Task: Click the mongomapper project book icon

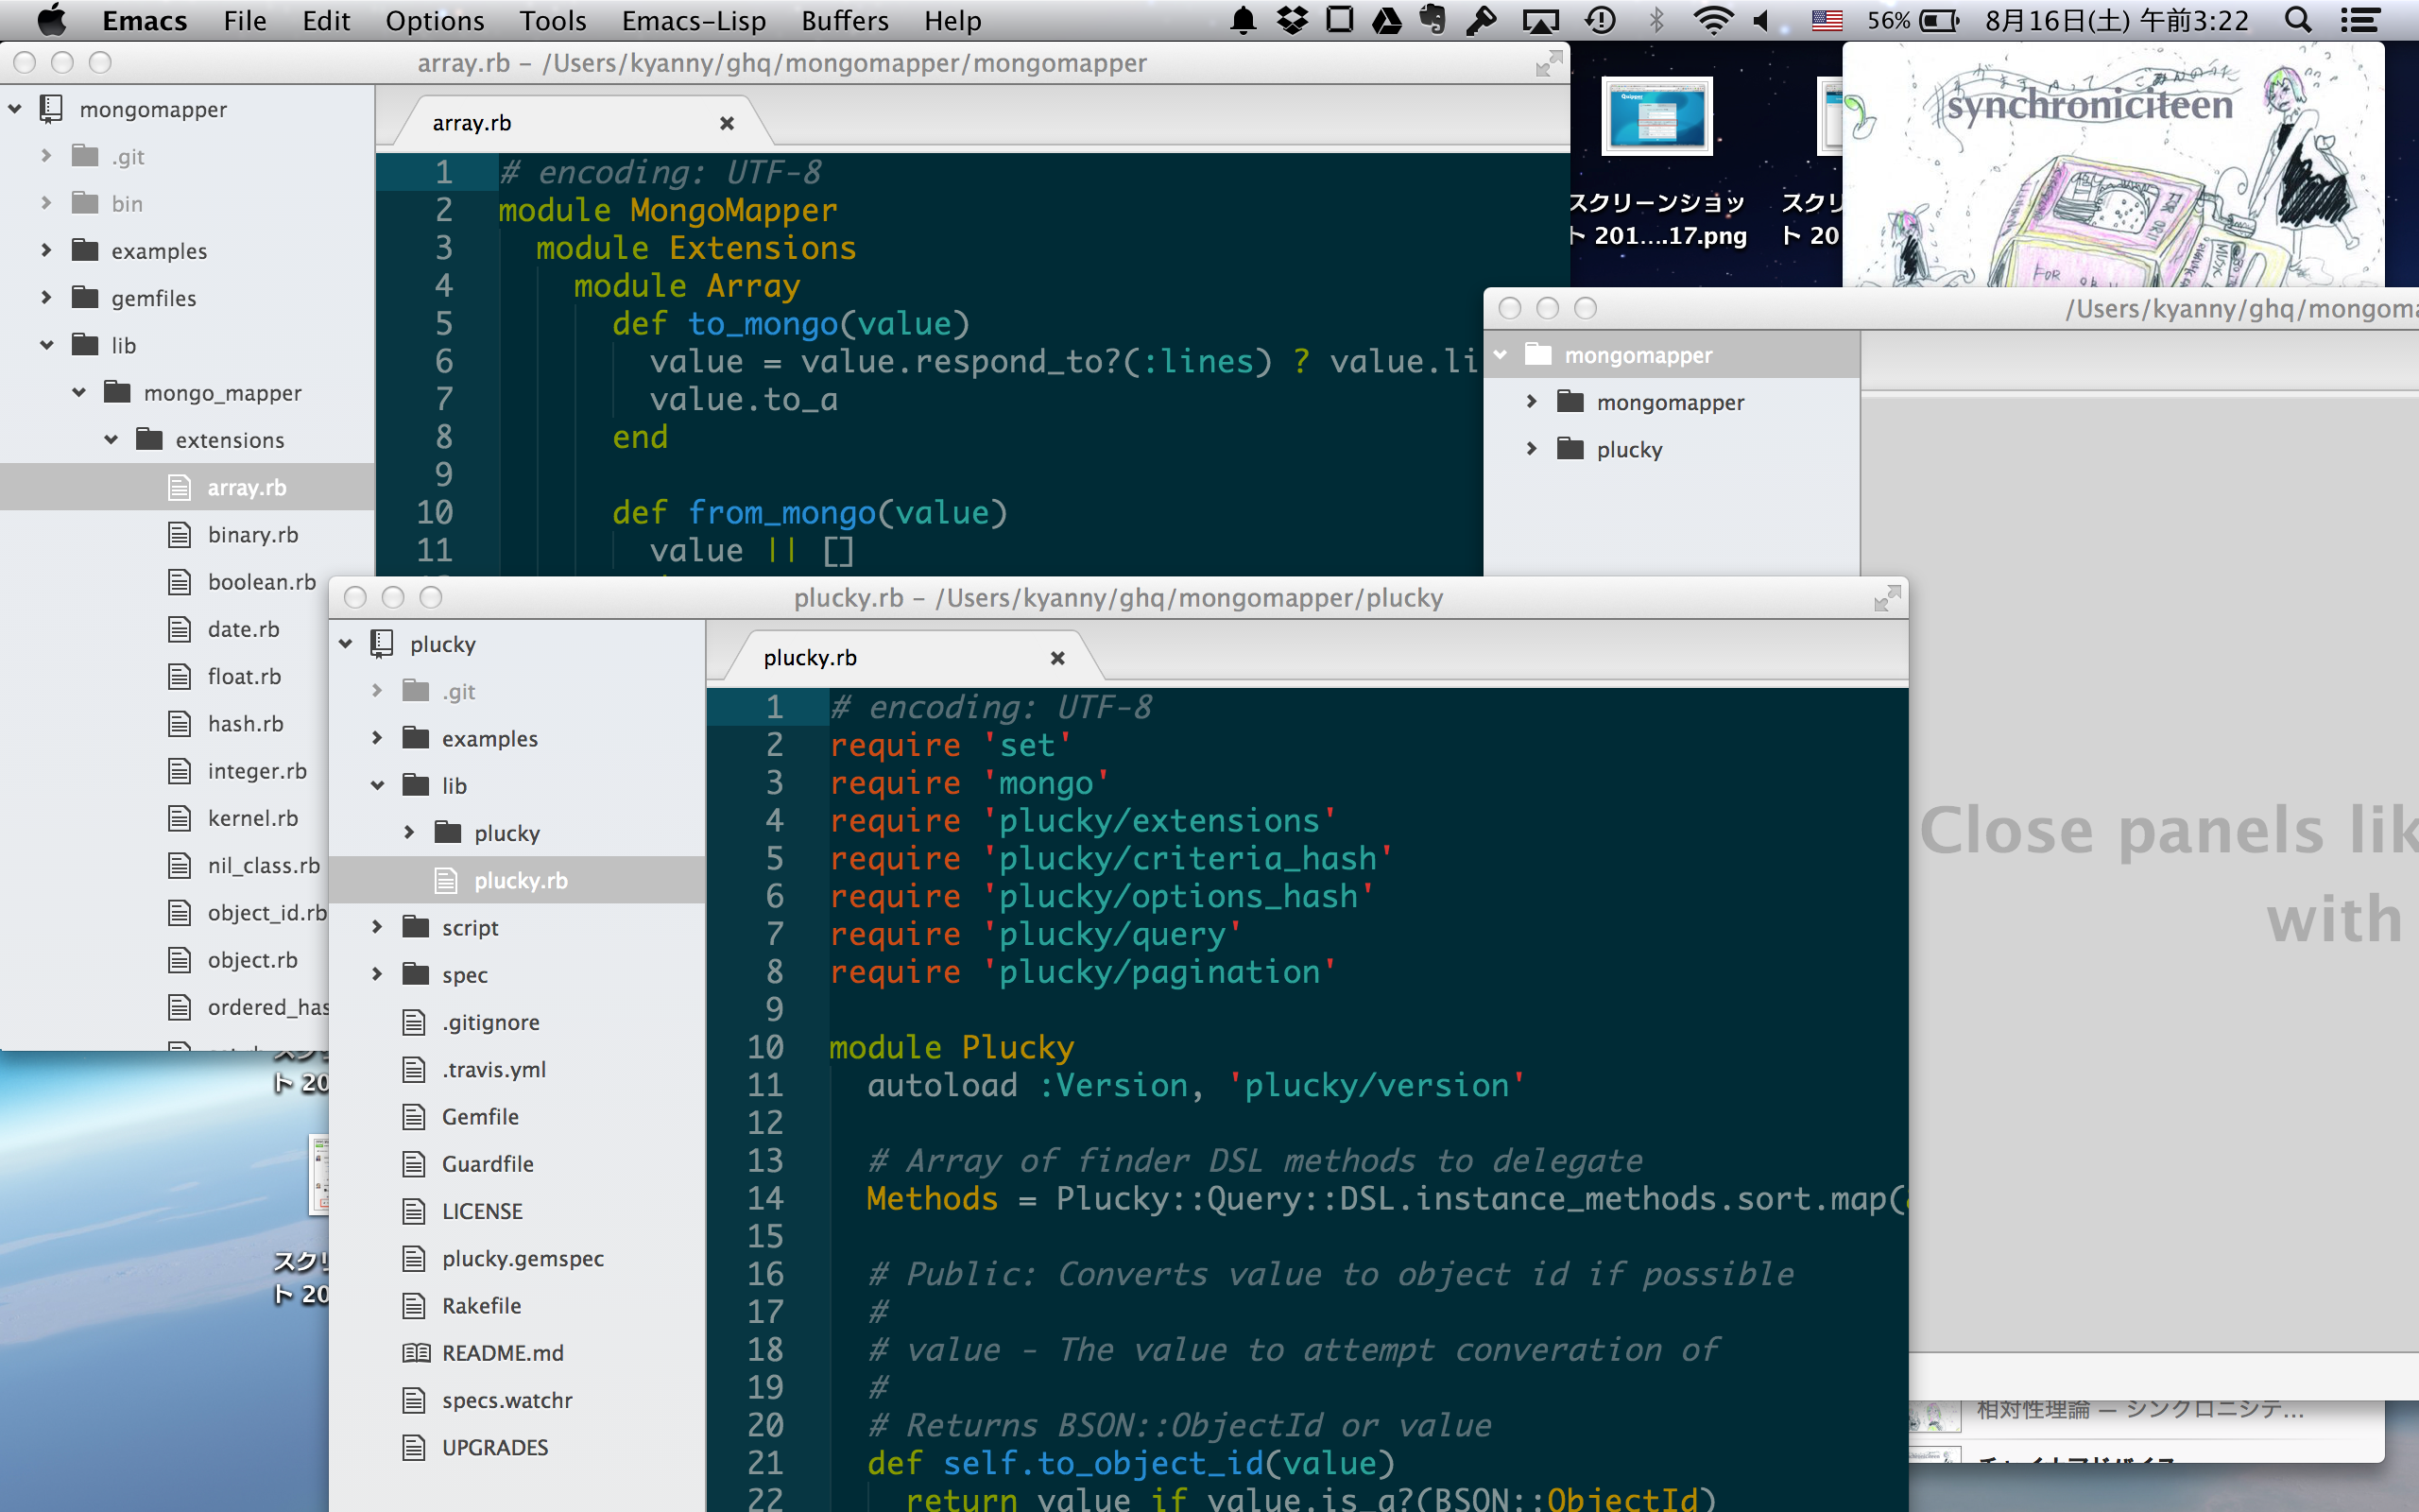Action: click(x=51, y=109)
